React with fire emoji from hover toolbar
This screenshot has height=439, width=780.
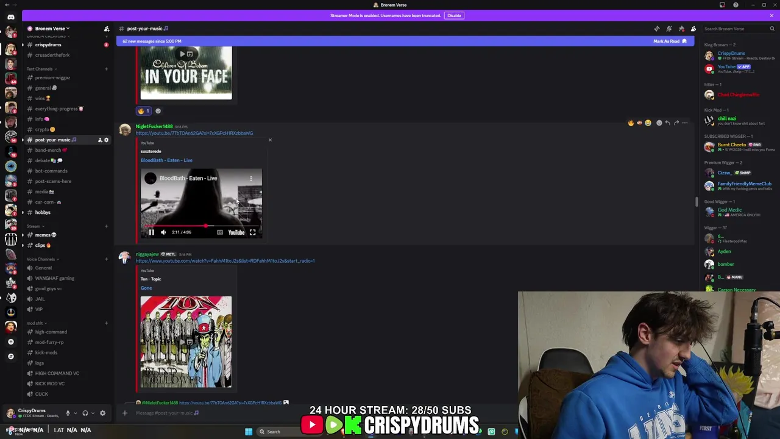631,123
